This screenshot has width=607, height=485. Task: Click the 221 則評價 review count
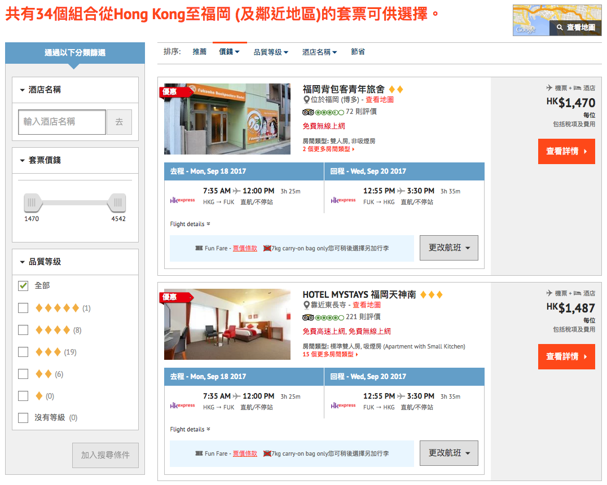tap(363, 317)
